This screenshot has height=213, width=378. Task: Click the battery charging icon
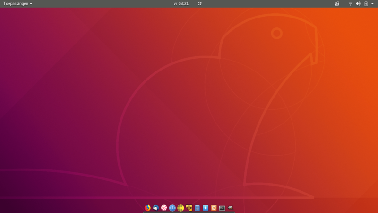366,4
